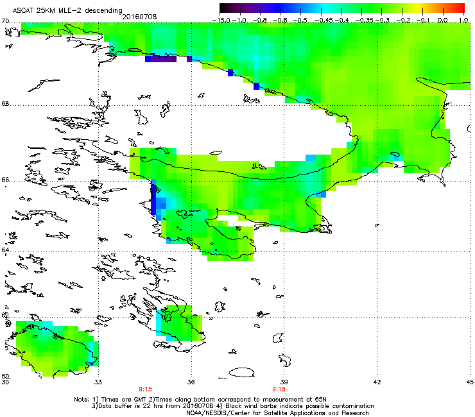Screen dimensions: 475x417
Task: Click the 0.0 color scale label
Action: point(443,21)
